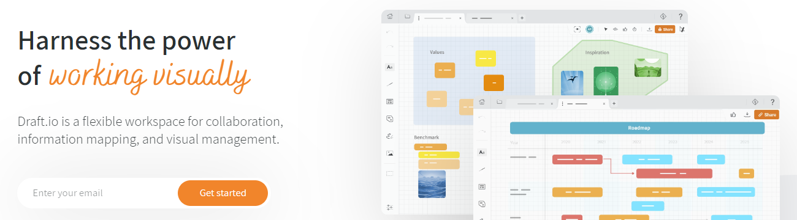This screenshot has width=797, height=220.
Task: Click the round user avatar in the toolbar
Action: pos(589,29)
